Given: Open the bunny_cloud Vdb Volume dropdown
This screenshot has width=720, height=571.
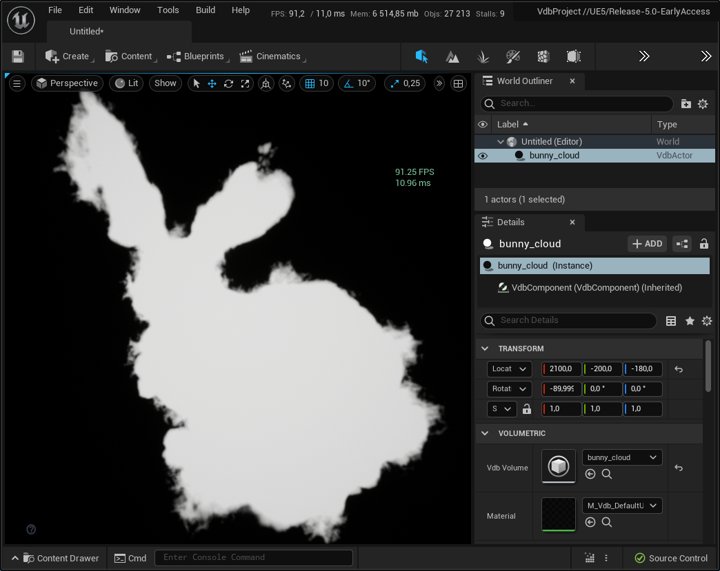Looking at the screenshot, I should point(622,457).
